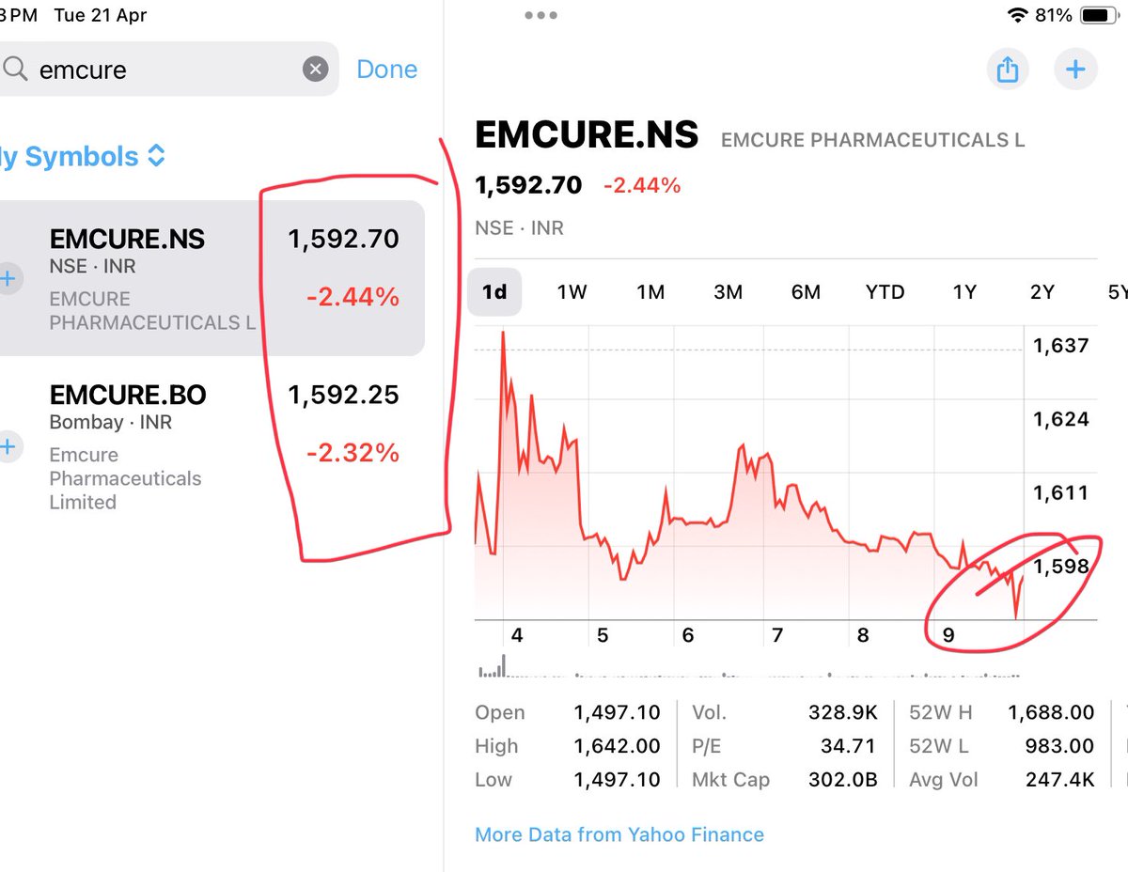1128x872 pixels.
Task: Open the share sheet icon
Action: pyautogui.click(x=1007, y=70)
